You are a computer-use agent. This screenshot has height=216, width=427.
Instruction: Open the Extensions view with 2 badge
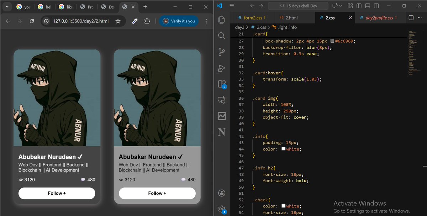tap(222, 84)
